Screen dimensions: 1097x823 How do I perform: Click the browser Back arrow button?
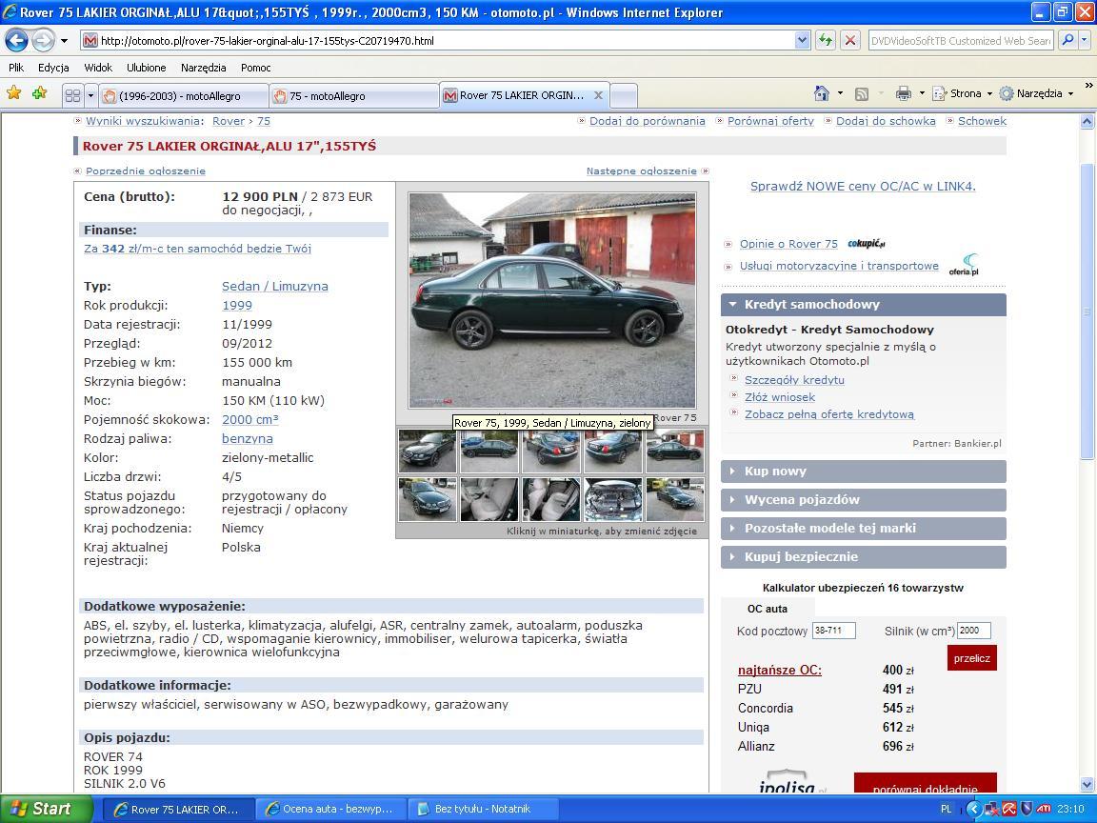[16, 41]
